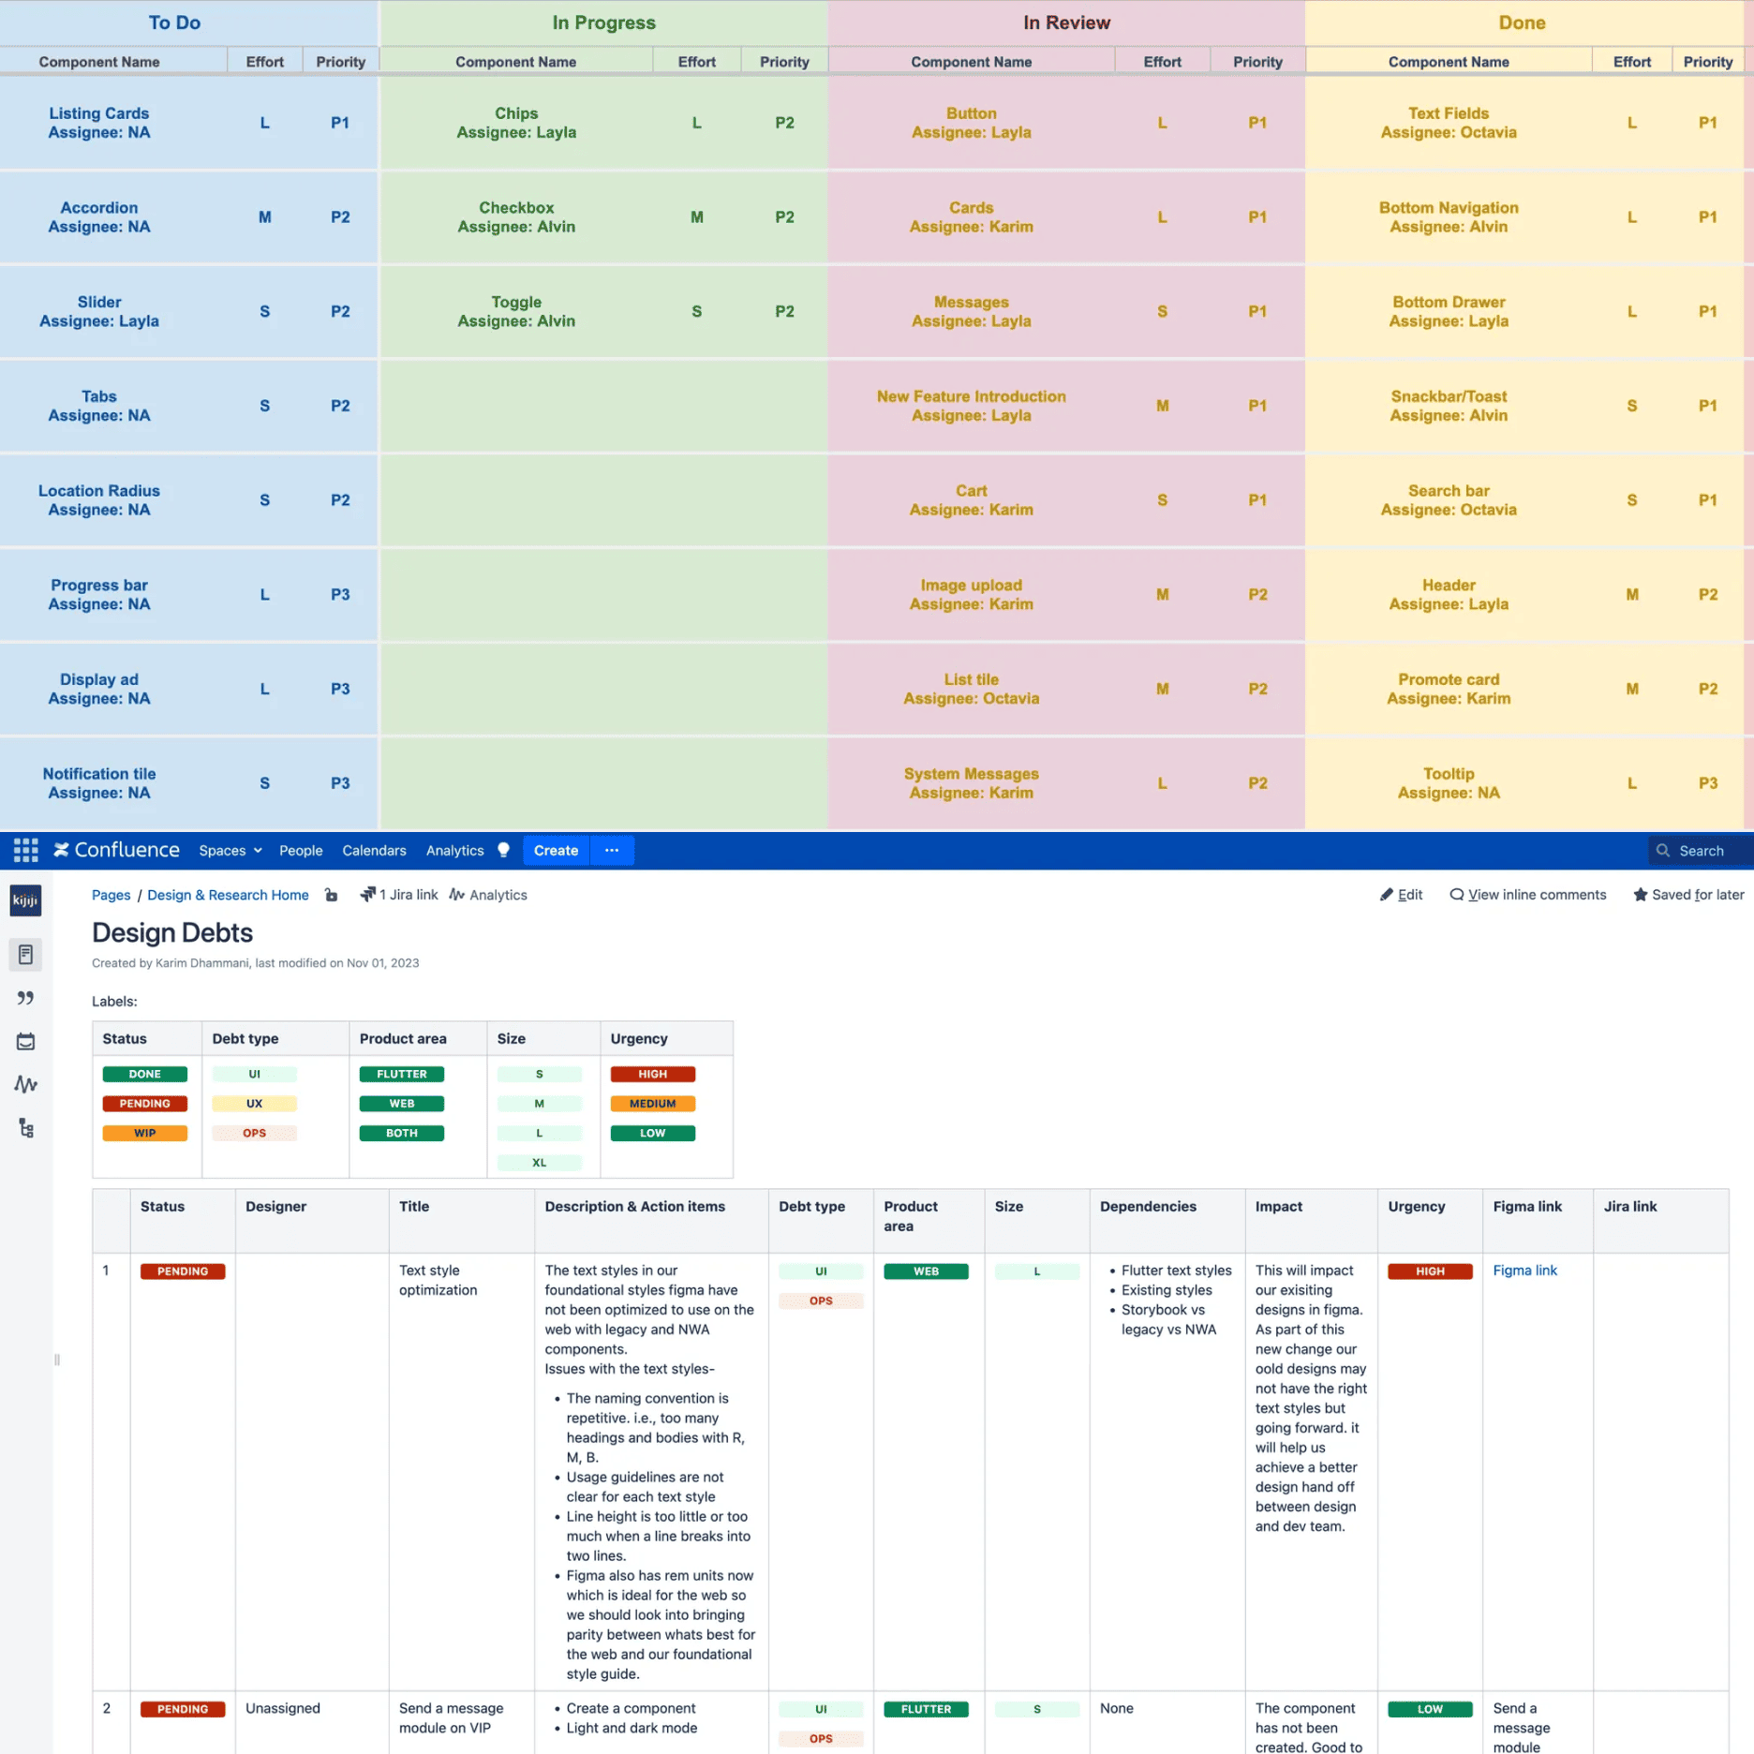This screenshot has width=1754, height=1754.
Task: Click the Search field in the header
Action: pyautogui.click(x=1700, y=850)
